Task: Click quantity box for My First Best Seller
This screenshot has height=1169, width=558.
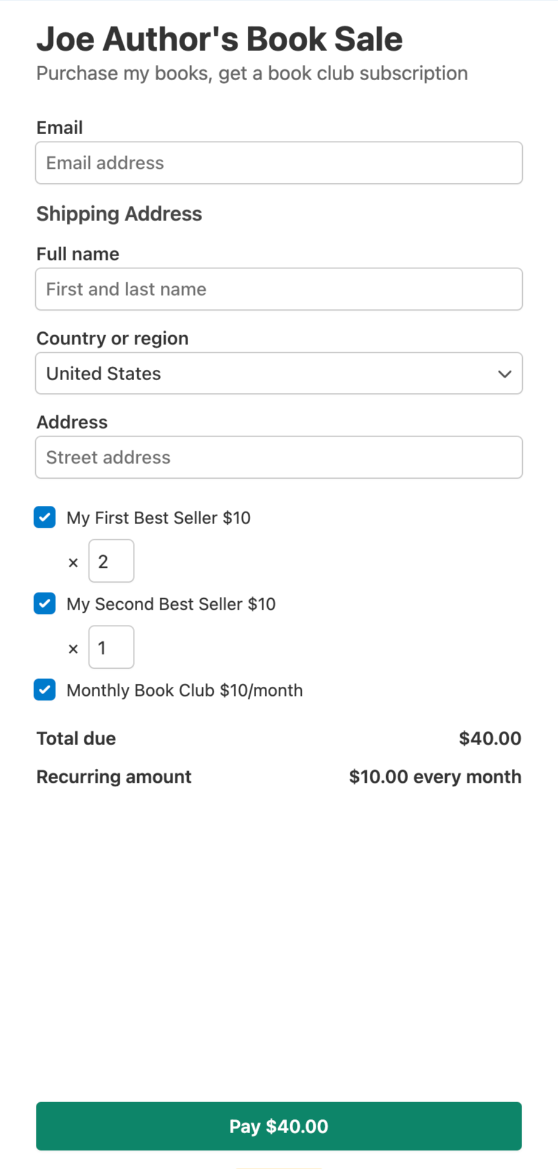Action: pyautogui.click(x=111, y=561)
